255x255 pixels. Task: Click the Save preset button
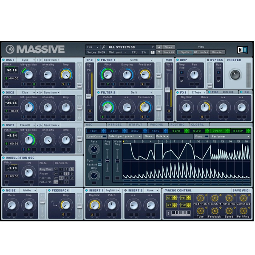pyautogui.click(x=168, y=47)
